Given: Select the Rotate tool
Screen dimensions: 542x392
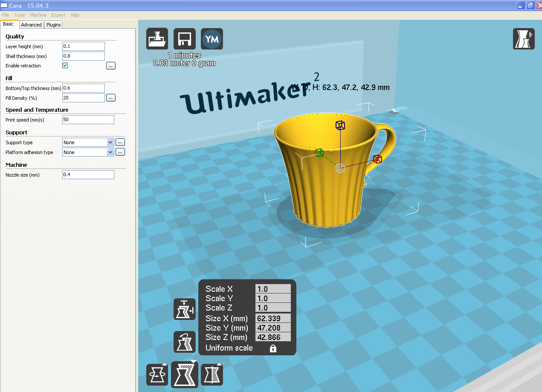Looking at the screenshot, I should pos(157,374).
